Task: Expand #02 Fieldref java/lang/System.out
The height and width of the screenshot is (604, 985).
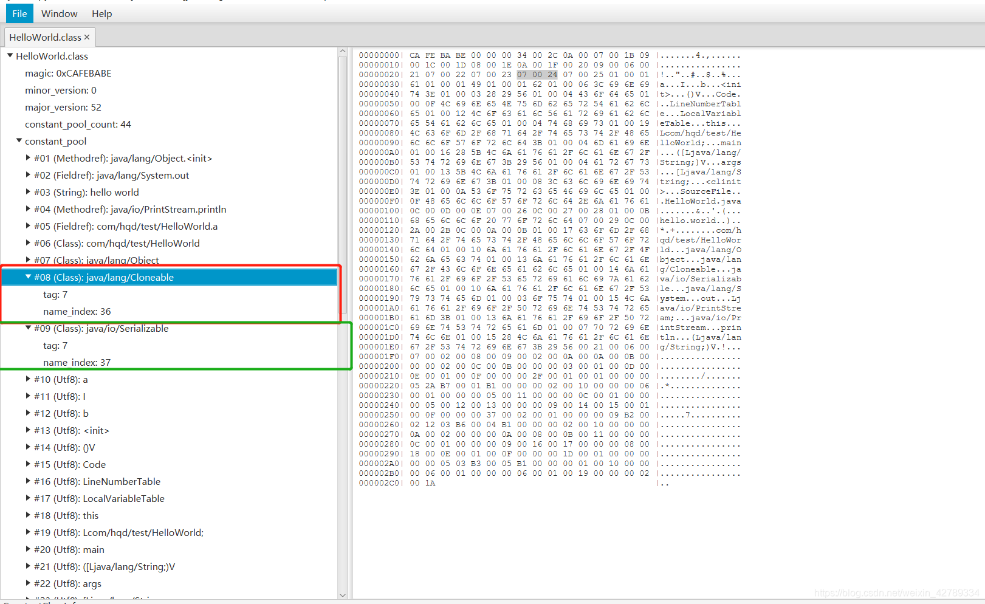Action: coord(28,174)
